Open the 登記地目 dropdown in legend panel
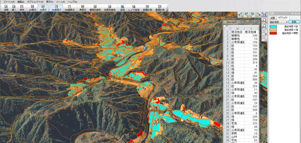This screenshot has width=301, height=143. 278,22
